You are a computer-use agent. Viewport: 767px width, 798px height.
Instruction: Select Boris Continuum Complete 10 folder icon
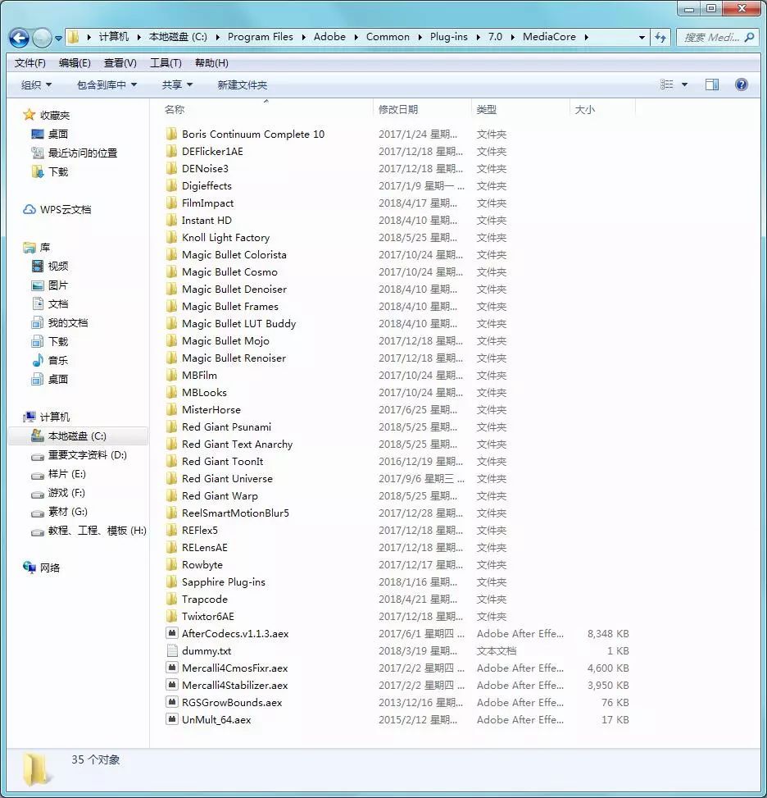[x=172, y=134]
